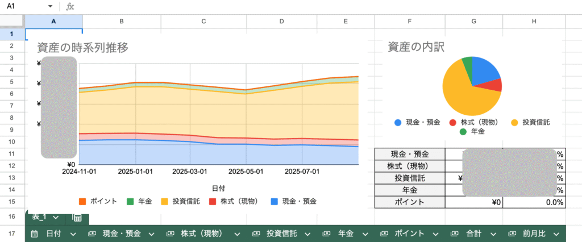This screenshot has height=242, width=582.
Task: Click the currency icon beside 年金 header
Action: tap(326, 233)
